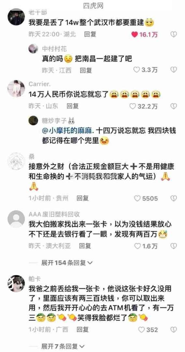Viewport: 185px width, 352px height.
Task: Reply to 桑's comment from 贵州
Action: click(x=83, y=198)
